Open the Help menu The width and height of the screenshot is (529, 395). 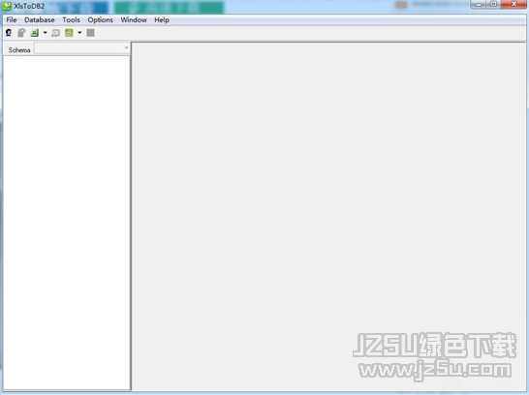(162, 20)
